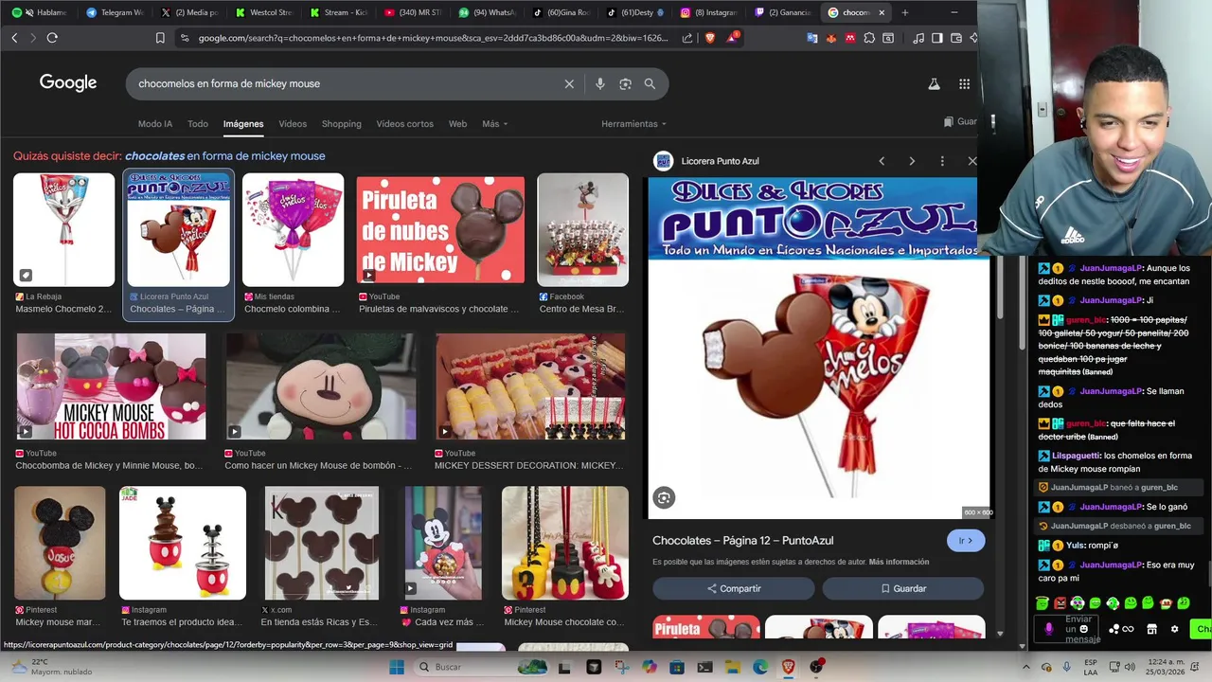Switch to the Web tab
This screenshot has height=682, width=1212.
(457, 124)
